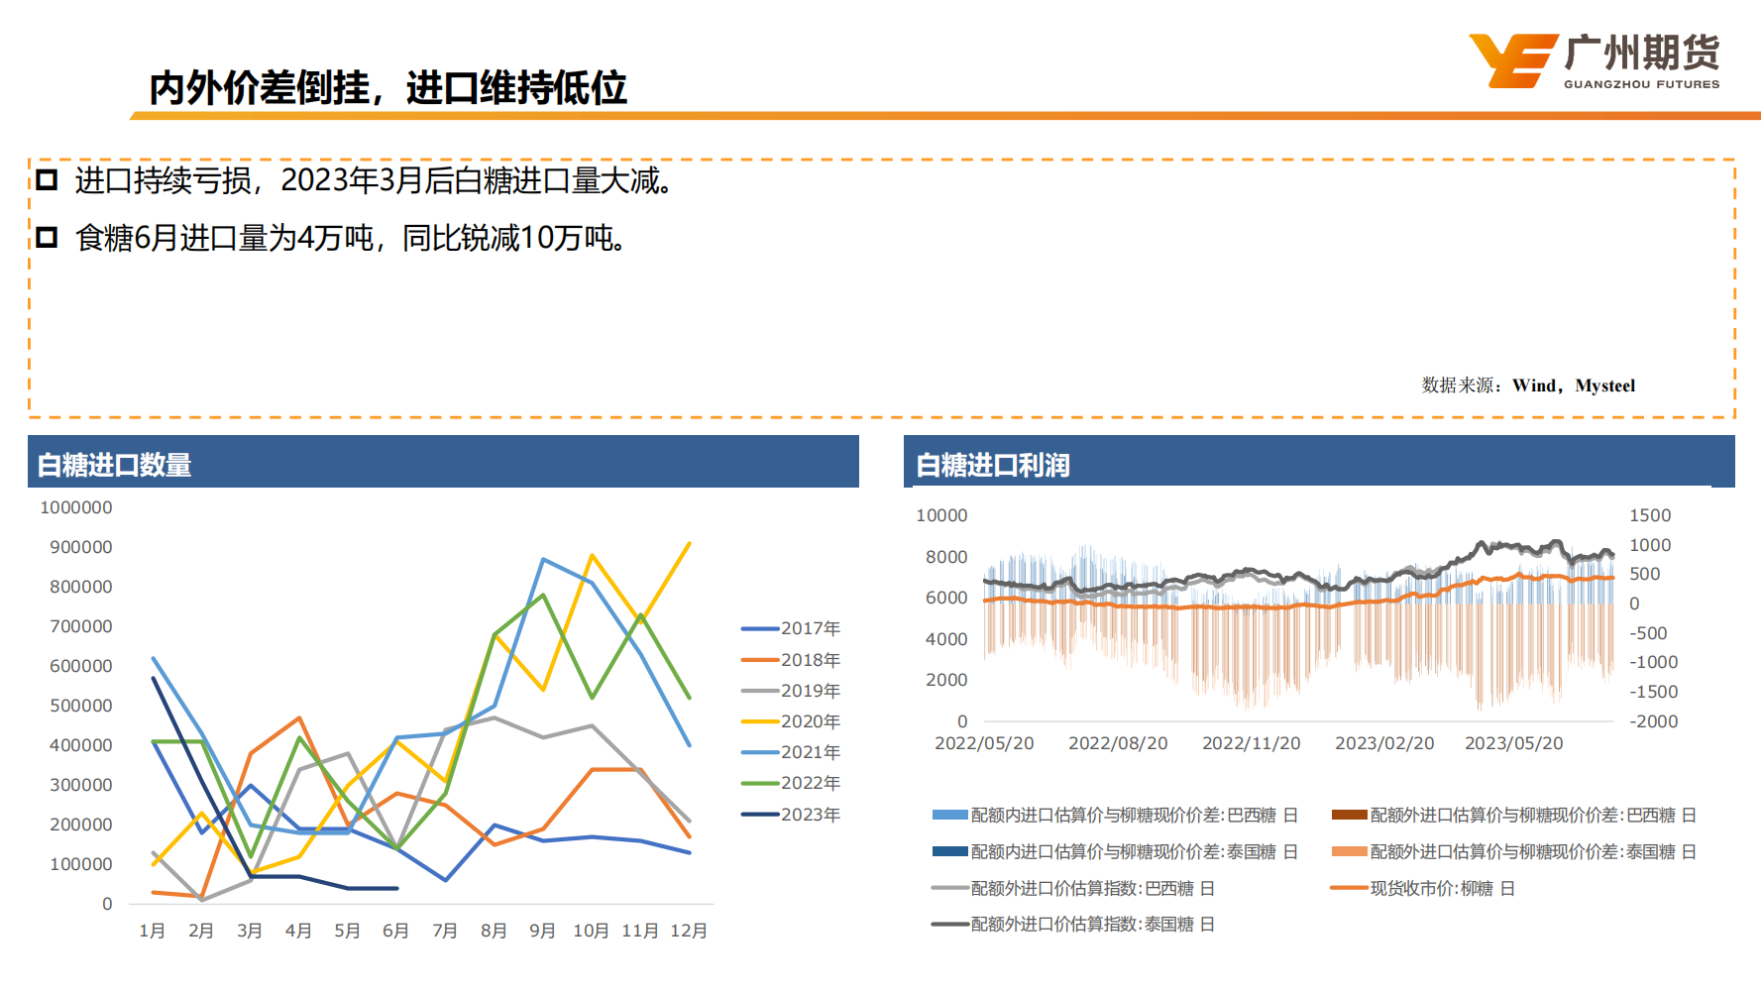
Task: Click the 白糖进口数量 chart header
Action: (x=114, y=465)
